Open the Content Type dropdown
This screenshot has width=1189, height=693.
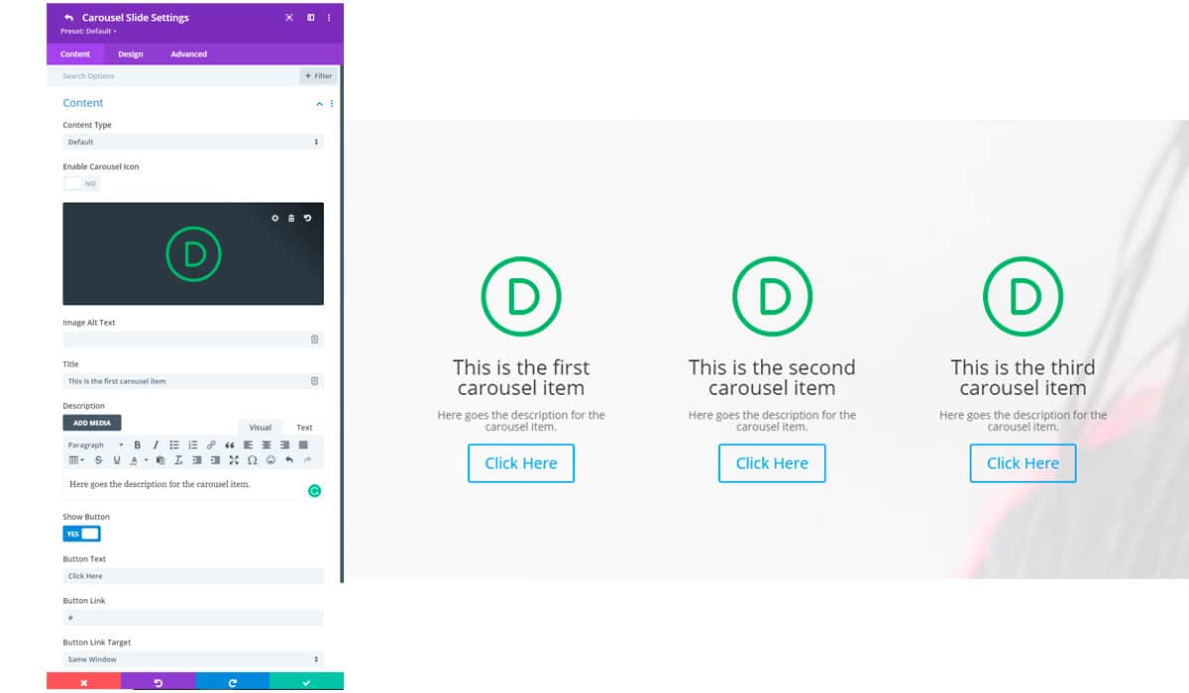pos(193,142)
